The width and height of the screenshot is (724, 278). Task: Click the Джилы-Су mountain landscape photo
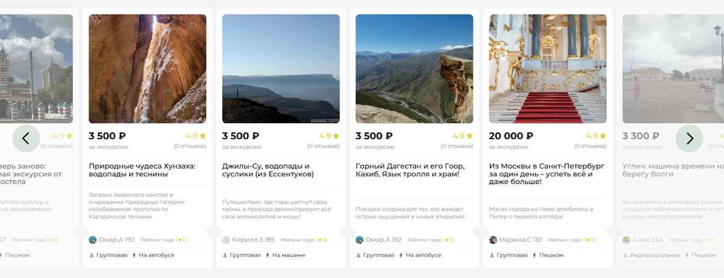(281, 69)
